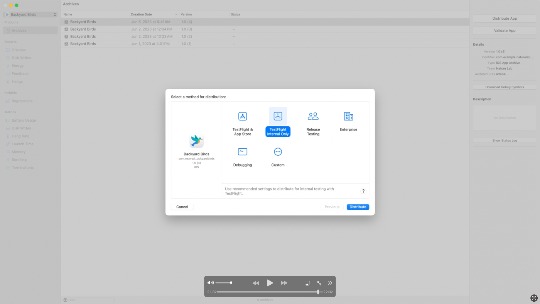Play the video with play button
The image size is (540, 304).
270,283
